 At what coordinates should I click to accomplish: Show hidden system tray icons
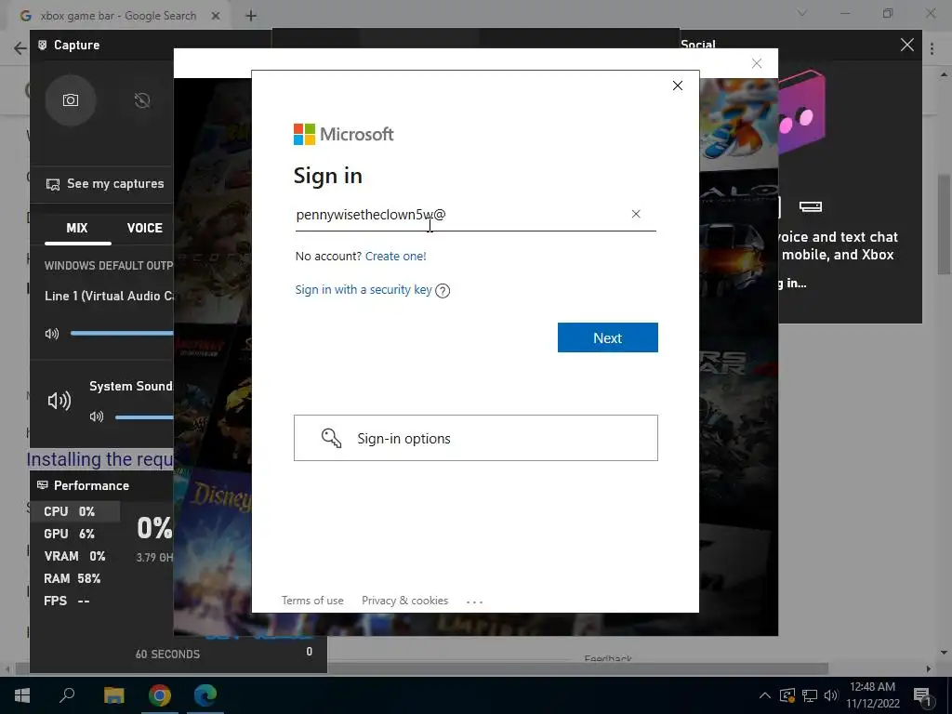pyautogui.click(x=765, y=695)
